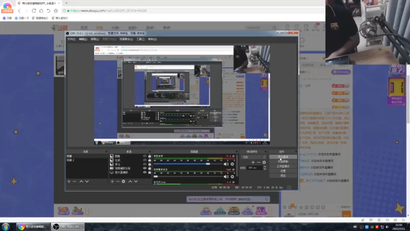This screenshot has width=410, height=231.
Task: Select the 场景 2 scene
Action: pos(70,160)
